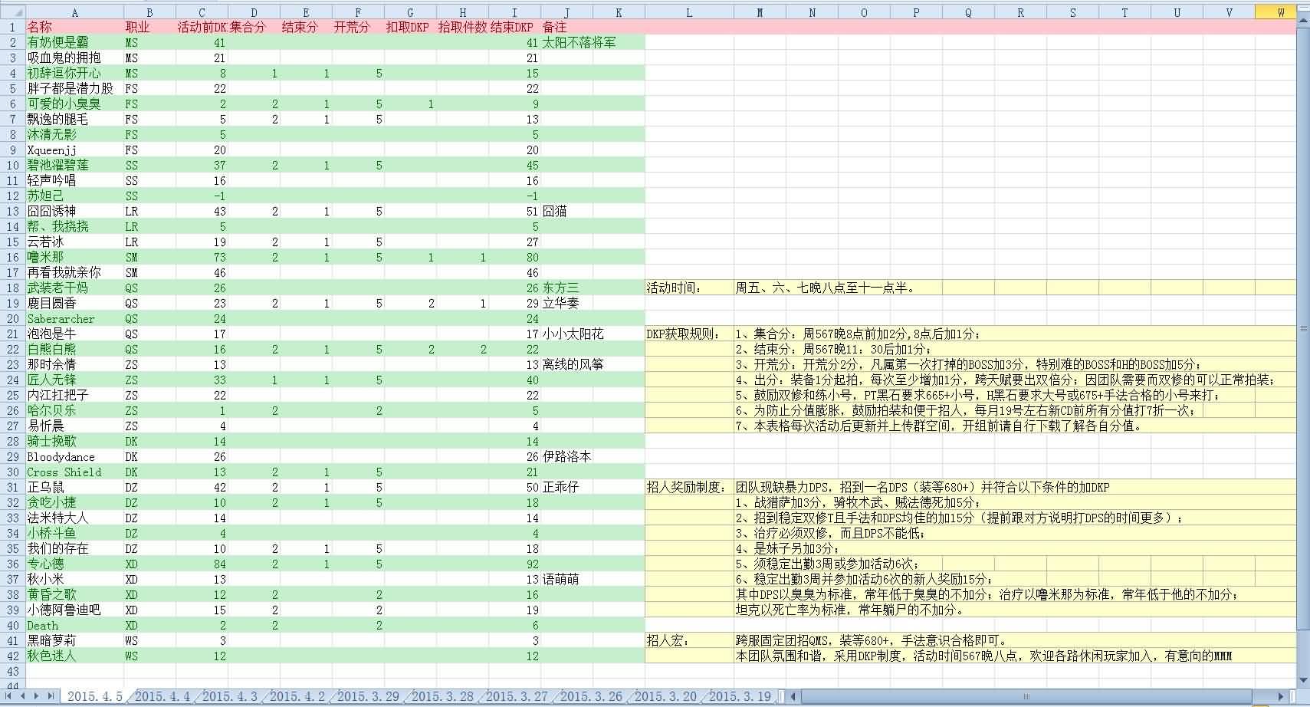The width and height of the screenshot is (1310, 707).
Task: Open the 2015.3.29 sheet tab
Action: [368, 696]
